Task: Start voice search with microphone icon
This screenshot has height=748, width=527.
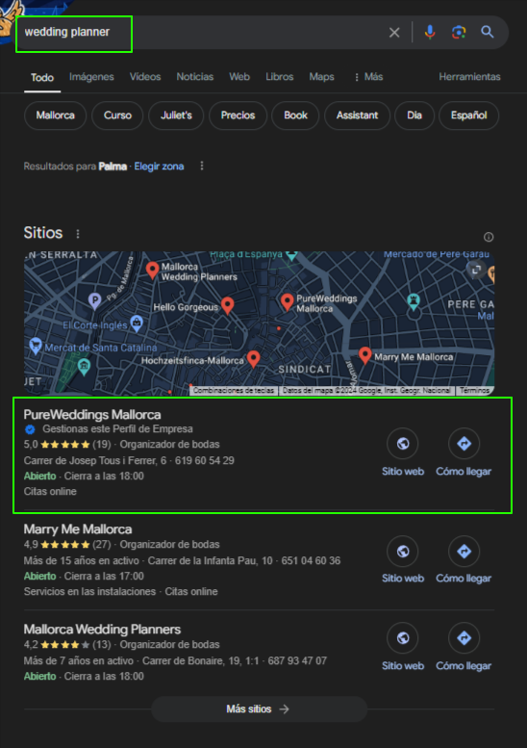Action: pos(430,32)
